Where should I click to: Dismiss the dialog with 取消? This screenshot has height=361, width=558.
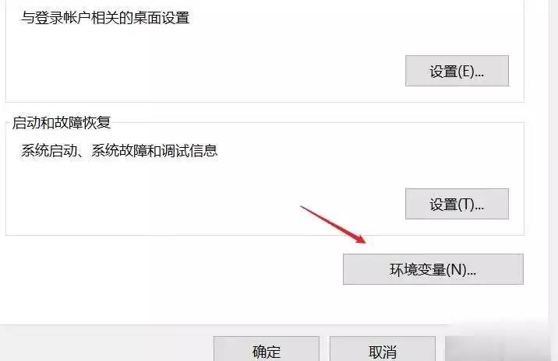click(383, 349)
